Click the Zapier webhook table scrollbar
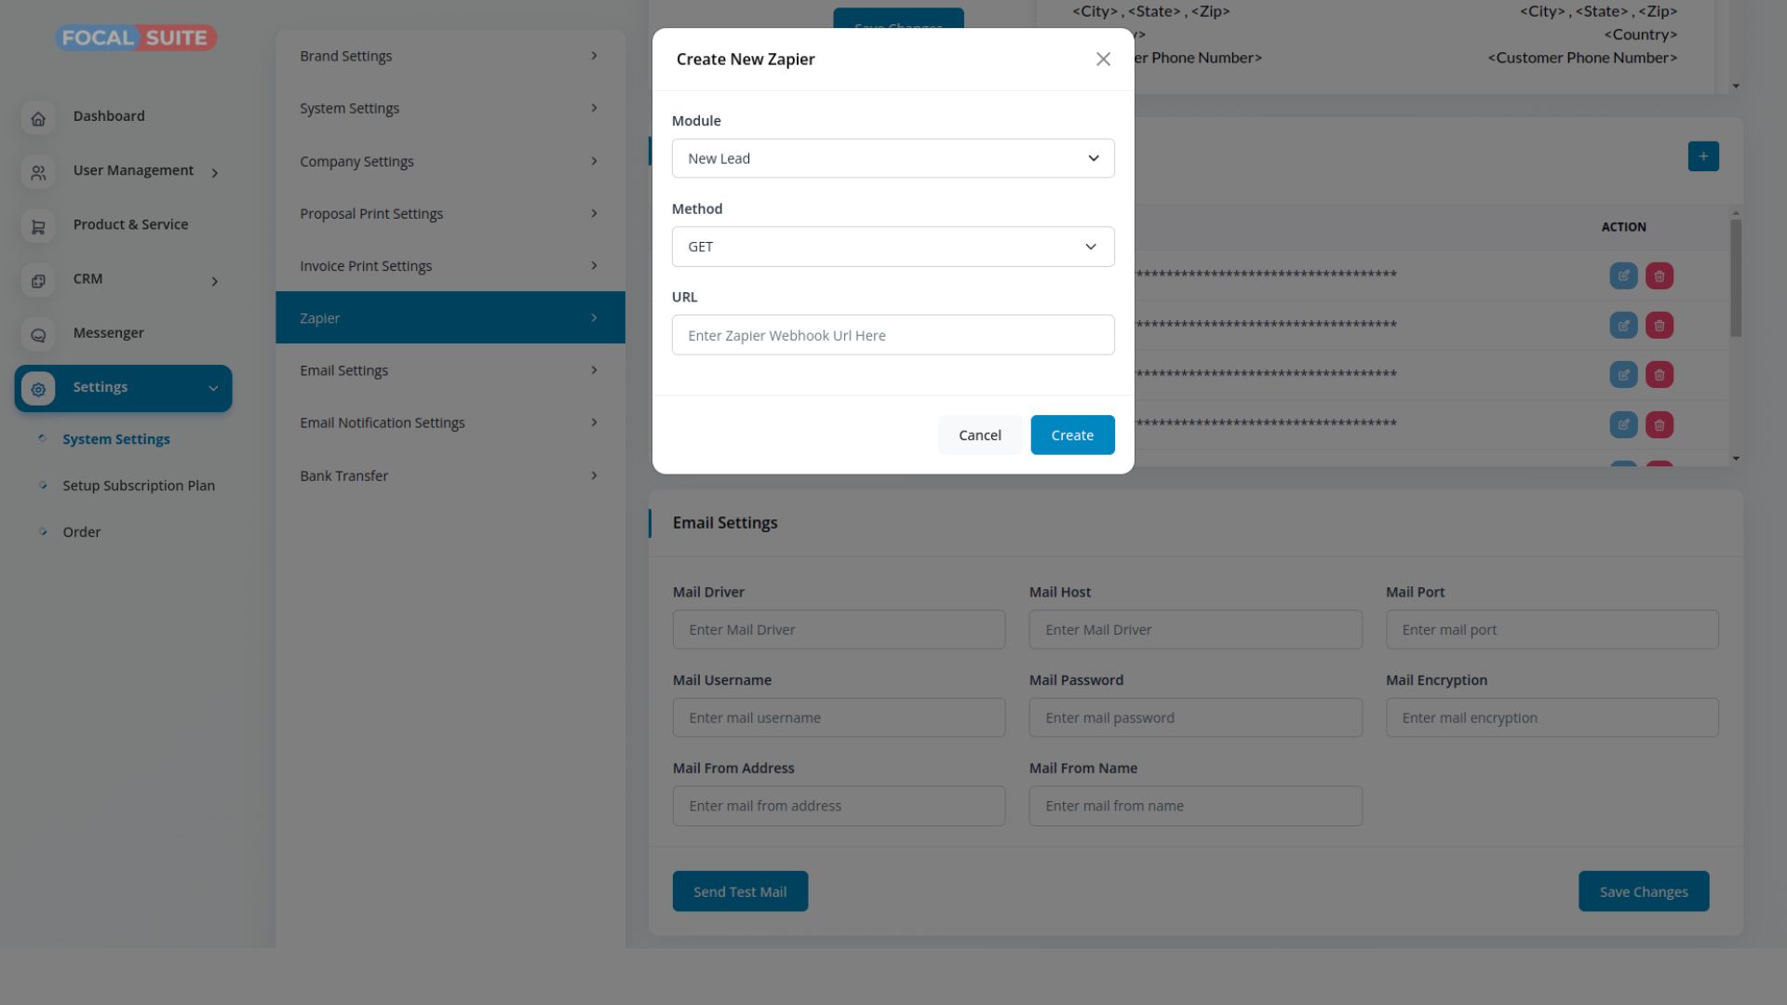The height and width of the screenshot is (1005, 1787). [x=1736, y=279]
